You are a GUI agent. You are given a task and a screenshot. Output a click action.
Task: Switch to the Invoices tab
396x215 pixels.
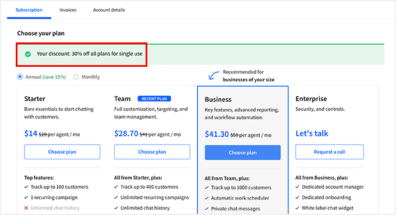68,10
